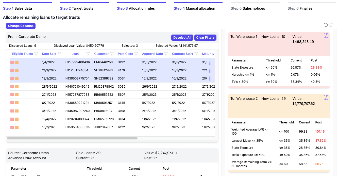The height and width of the screenshot is (176, 339).
Task: Advance to Step 5 Sales notices
Action: pyautogui.click(x=248, y=8)
